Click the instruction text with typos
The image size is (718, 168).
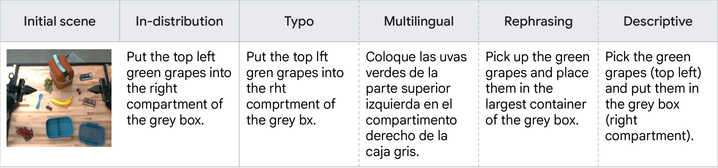tap(295, 88)
